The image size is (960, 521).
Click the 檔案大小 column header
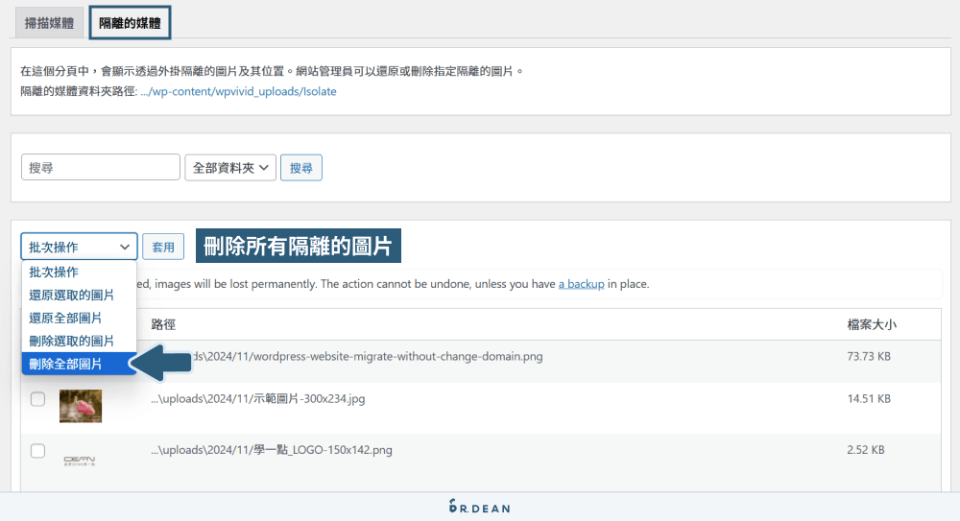pyautogui.click(x=872, y=324)
